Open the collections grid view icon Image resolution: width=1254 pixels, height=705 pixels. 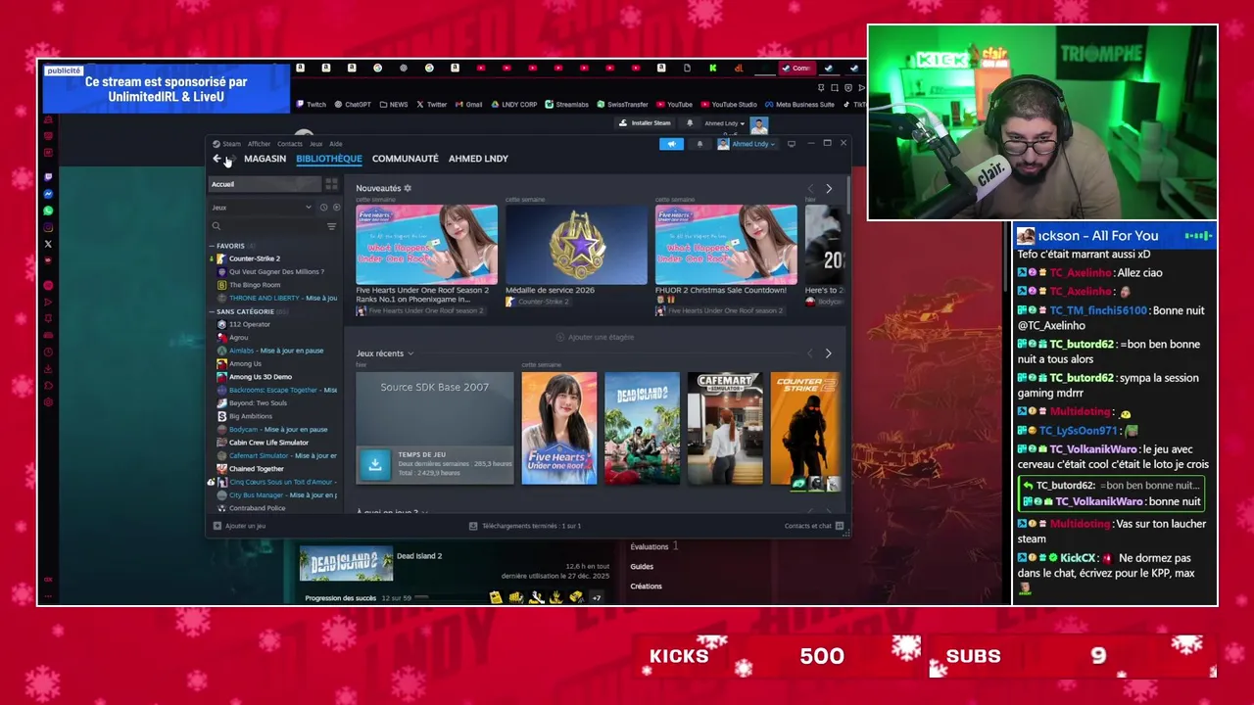[x=331, y=184]
